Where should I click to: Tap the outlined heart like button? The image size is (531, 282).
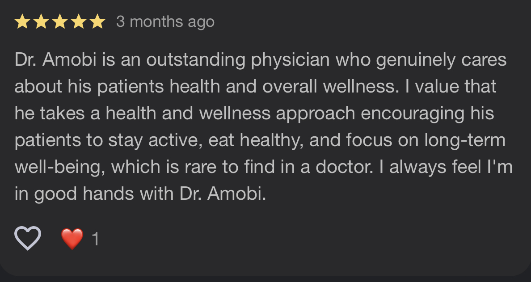point(28,237)
